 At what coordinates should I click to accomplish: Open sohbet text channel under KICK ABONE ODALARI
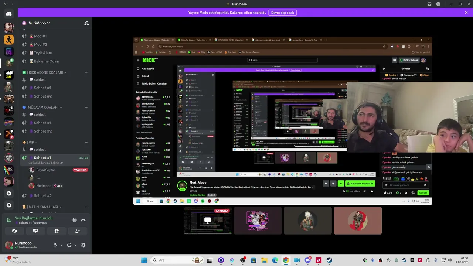pyautogui.click(x=55, y=79)
